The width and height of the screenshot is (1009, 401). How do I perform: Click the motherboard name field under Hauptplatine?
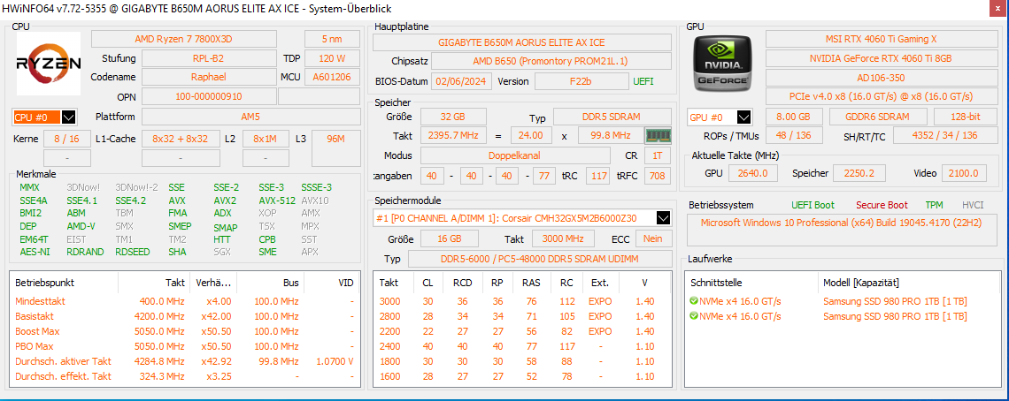point(522,42)
